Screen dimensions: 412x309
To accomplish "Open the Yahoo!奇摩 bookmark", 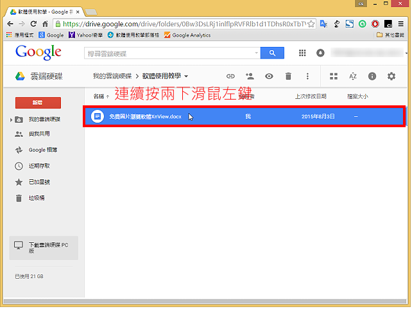I will point(85,35).
